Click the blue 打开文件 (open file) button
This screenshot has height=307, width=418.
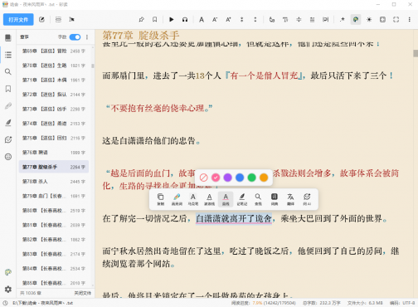[18, 19]
